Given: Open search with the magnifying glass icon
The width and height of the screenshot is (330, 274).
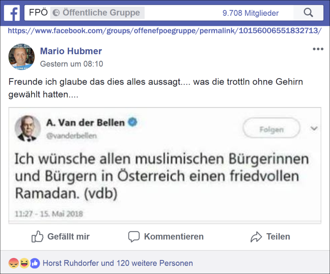Looking at the screenshot, I should pyautogui.click(x=308, y=13).
